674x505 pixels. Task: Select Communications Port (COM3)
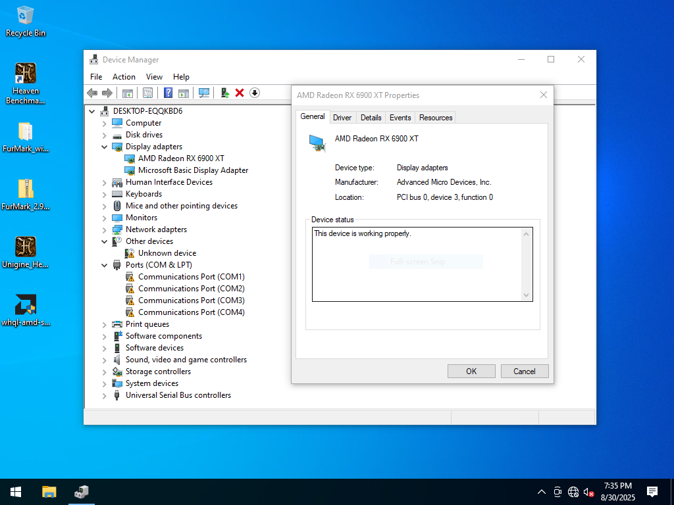pos(192,301)
